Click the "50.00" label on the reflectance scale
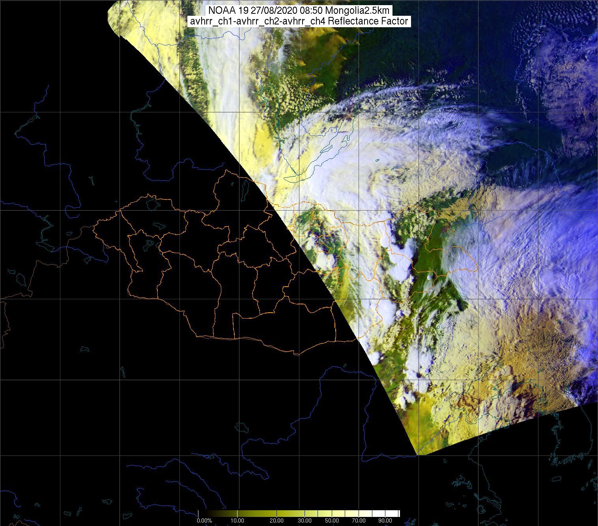Image resolution: width=598 pixels, height=526 pixels. tap(332, 521)
